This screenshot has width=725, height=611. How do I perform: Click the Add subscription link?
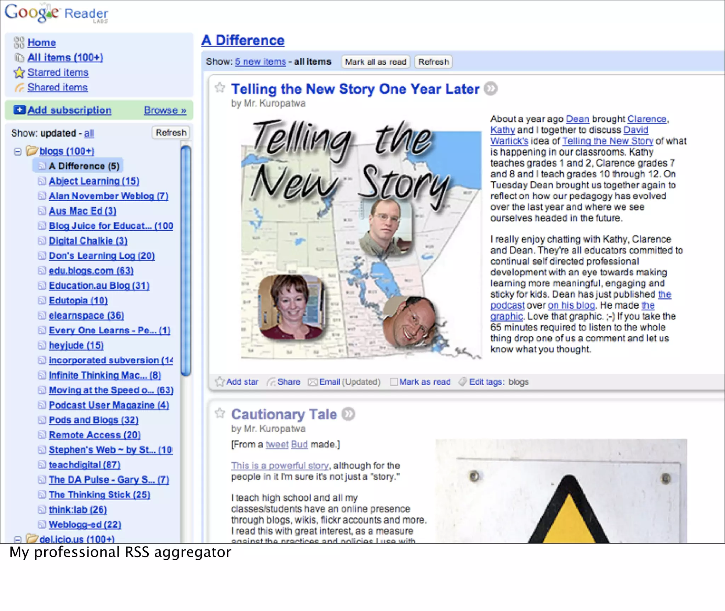tap(69, 110)
